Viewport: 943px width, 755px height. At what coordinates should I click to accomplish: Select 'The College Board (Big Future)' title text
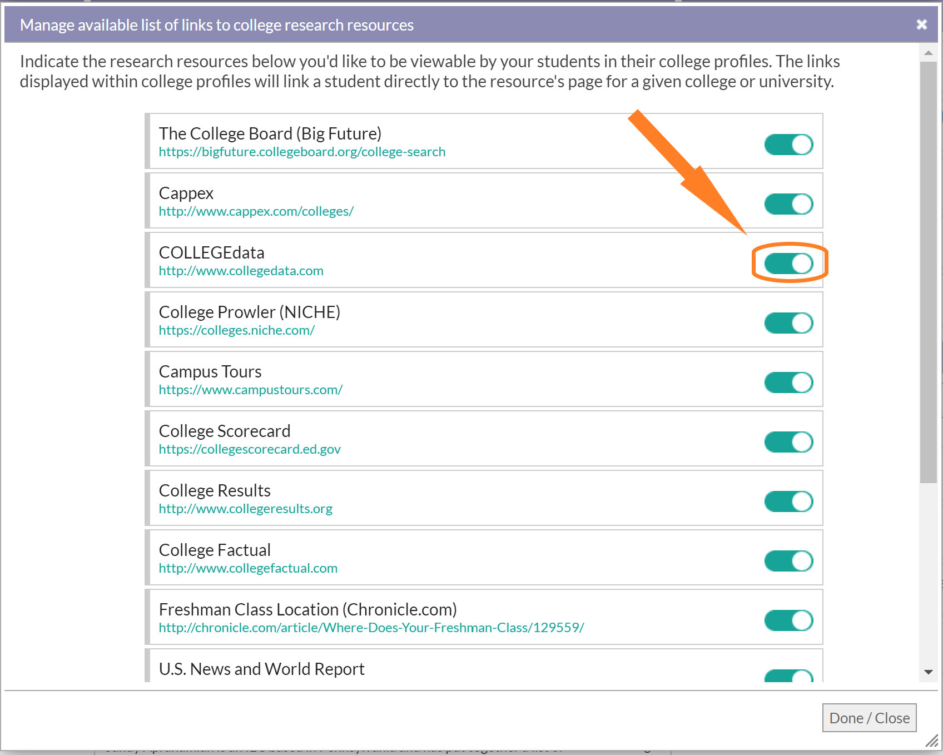(270, 134)
